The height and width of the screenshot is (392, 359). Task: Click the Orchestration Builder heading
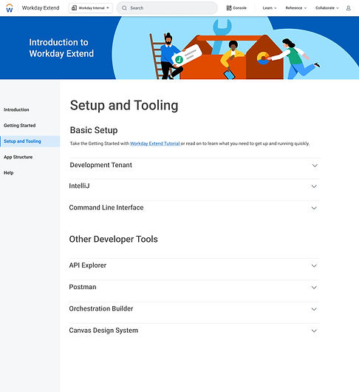click(x=101, y=308)
